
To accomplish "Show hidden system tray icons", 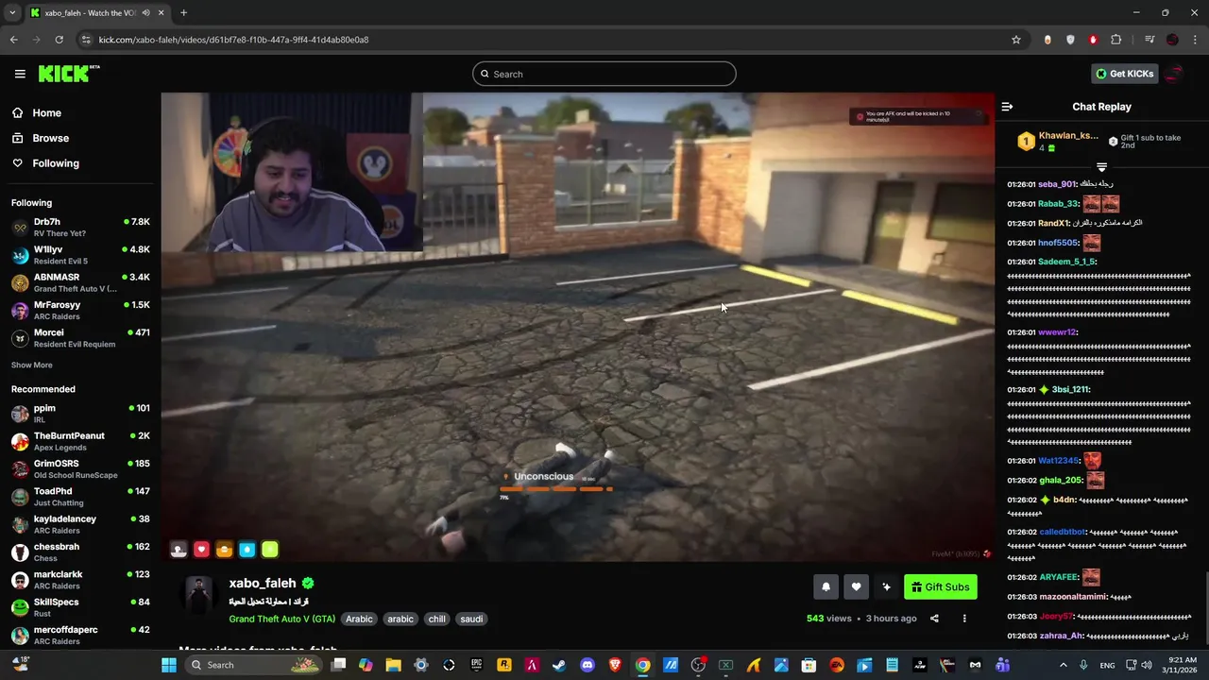I will [x=1063, y=665].
